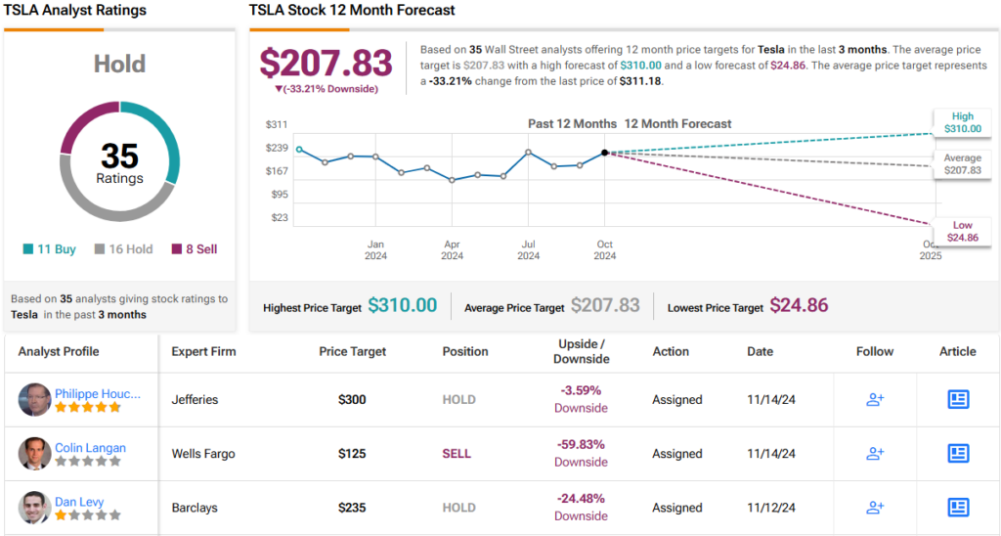Open Dan Levy's profile name link
The width and height of the screenshot is (1001, 536).
tap(80, 502)
